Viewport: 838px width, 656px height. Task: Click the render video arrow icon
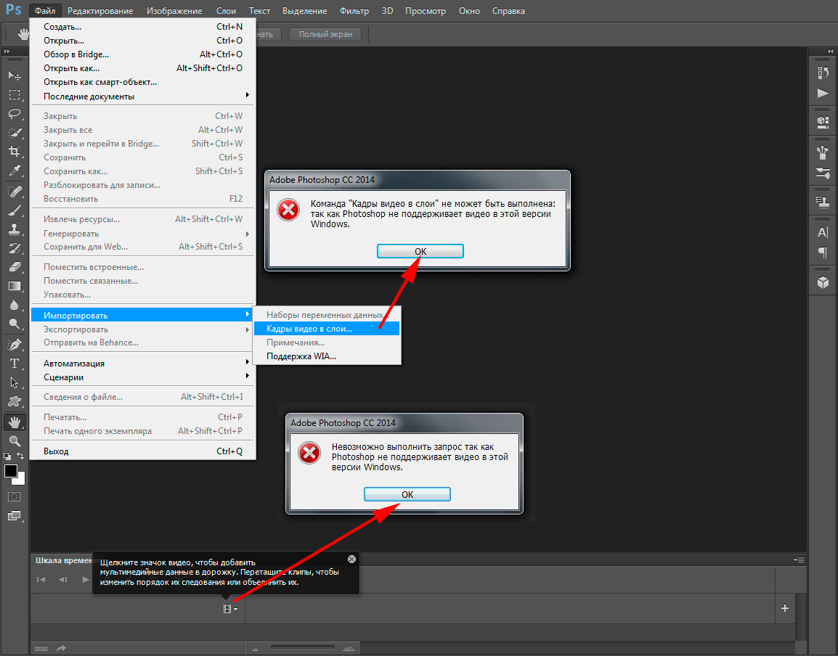coord(62,648)
